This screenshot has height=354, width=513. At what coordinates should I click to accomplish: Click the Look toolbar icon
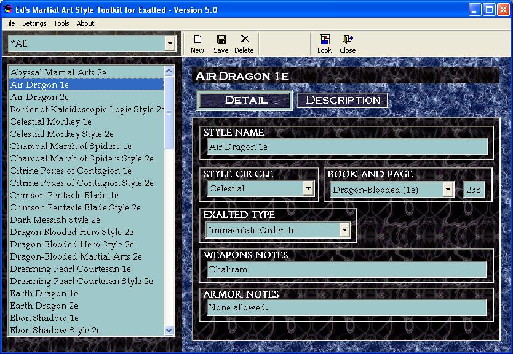click(x=324, y=39)
